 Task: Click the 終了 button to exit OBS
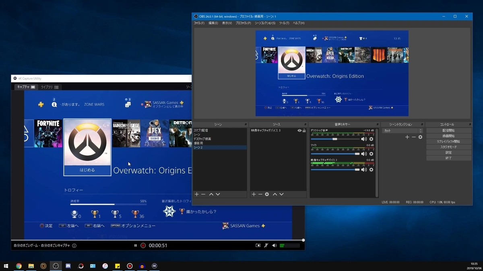click(x=449, y=158)
